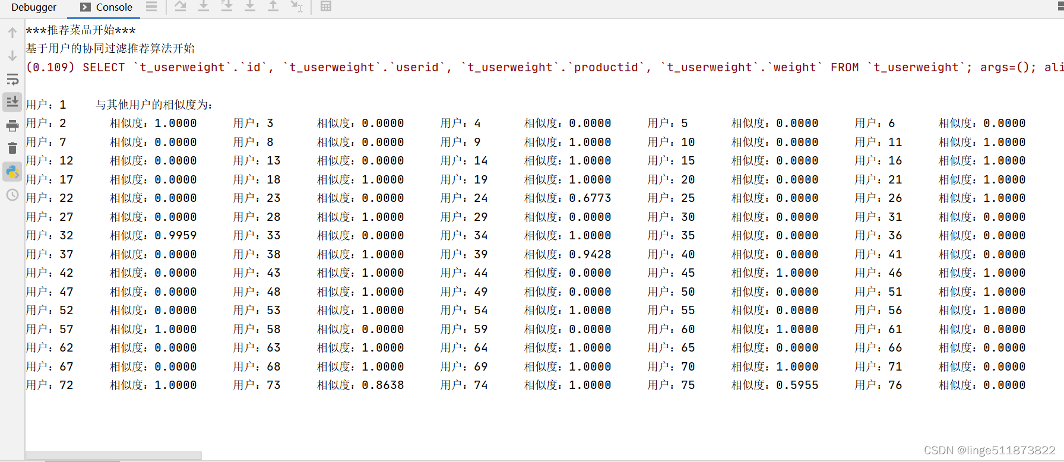
Task: Click the '***推荐菜品开始***' output line
Action: point(81,30)
